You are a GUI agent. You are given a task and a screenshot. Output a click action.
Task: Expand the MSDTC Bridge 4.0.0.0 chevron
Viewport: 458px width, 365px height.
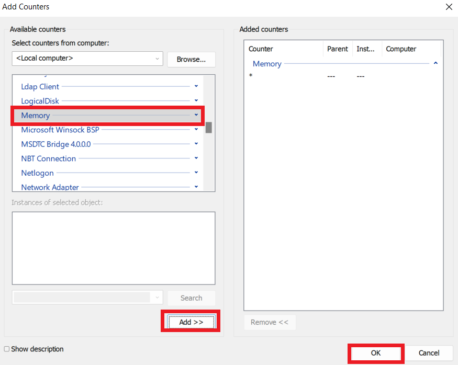point(196,144)
